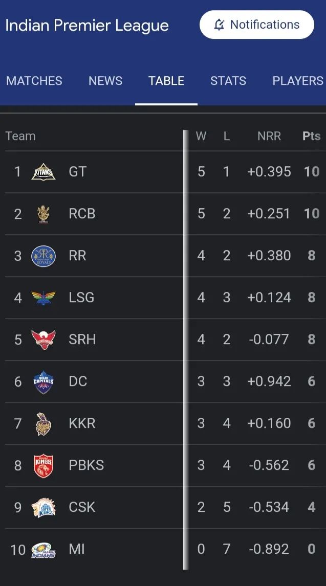Select the Delhi Capitals logo

pos(44,382)
